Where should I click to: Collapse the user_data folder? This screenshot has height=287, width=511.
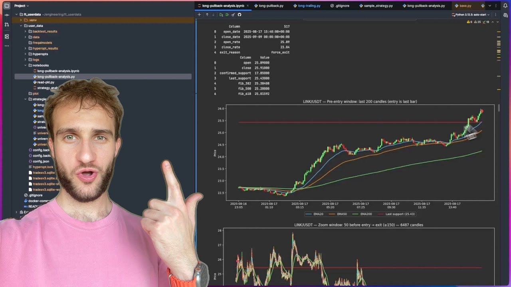(21, 26)
